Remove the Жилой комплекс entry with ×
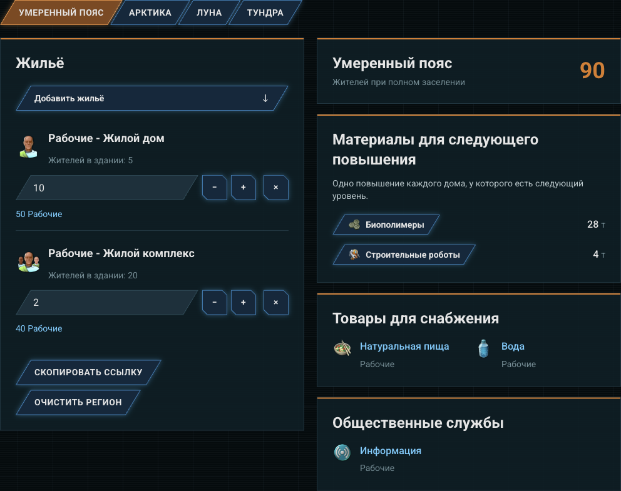The image size is (621, 491). 275,302
